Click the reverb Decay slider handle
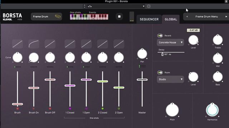The height and width of the screenshot is (128, 229). (x=162, y=54)
